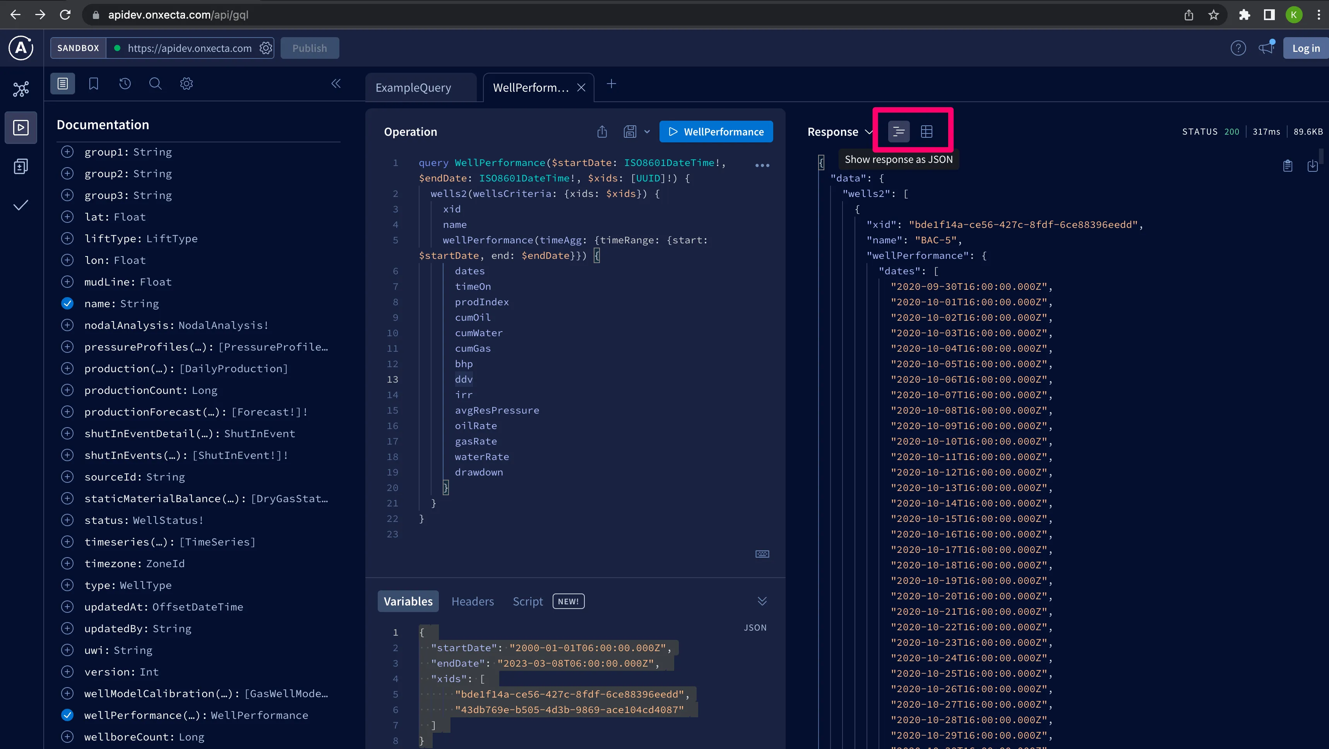Open the Script tab
The image size is (1329, 749).
click(x=528, y=602)
